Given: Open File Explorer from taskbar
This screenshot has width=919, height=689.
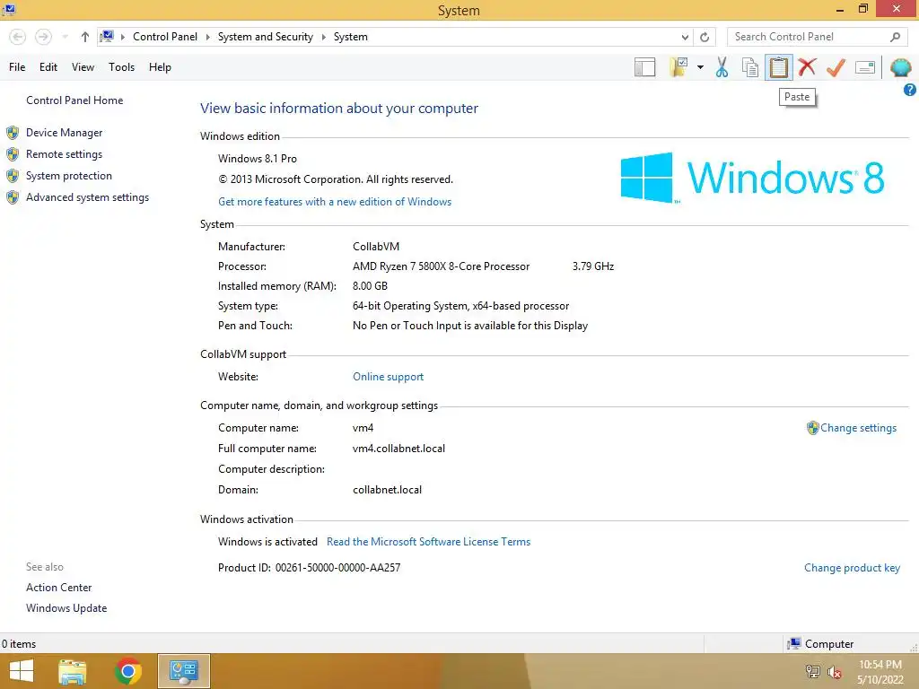Looking at the screenshot, I should [73, 671].
